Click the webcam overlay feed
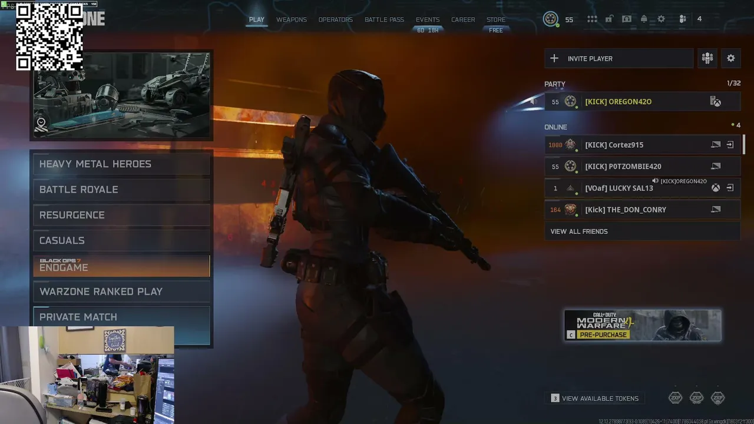The image size is (754, 424). coord(87,375)
